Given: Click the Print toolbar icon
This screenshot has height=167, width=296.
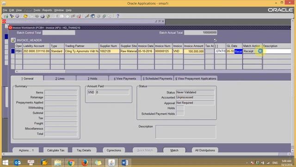Looking at the screenshot, I should click(43, 16).
